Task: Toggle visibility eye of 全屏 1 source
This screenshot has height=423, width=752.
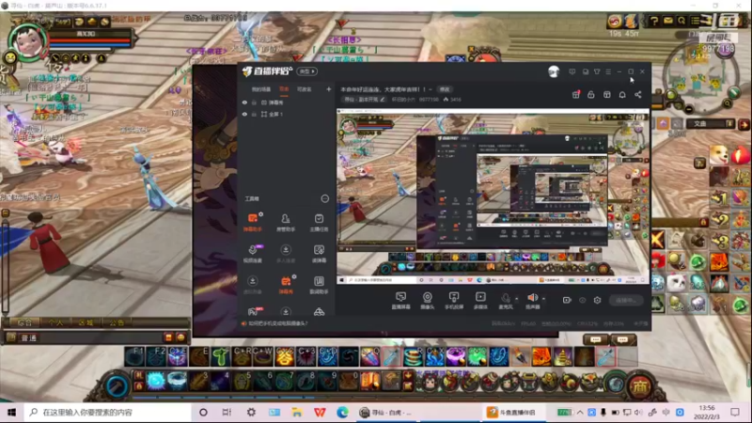Action: (x=244, y=114)
